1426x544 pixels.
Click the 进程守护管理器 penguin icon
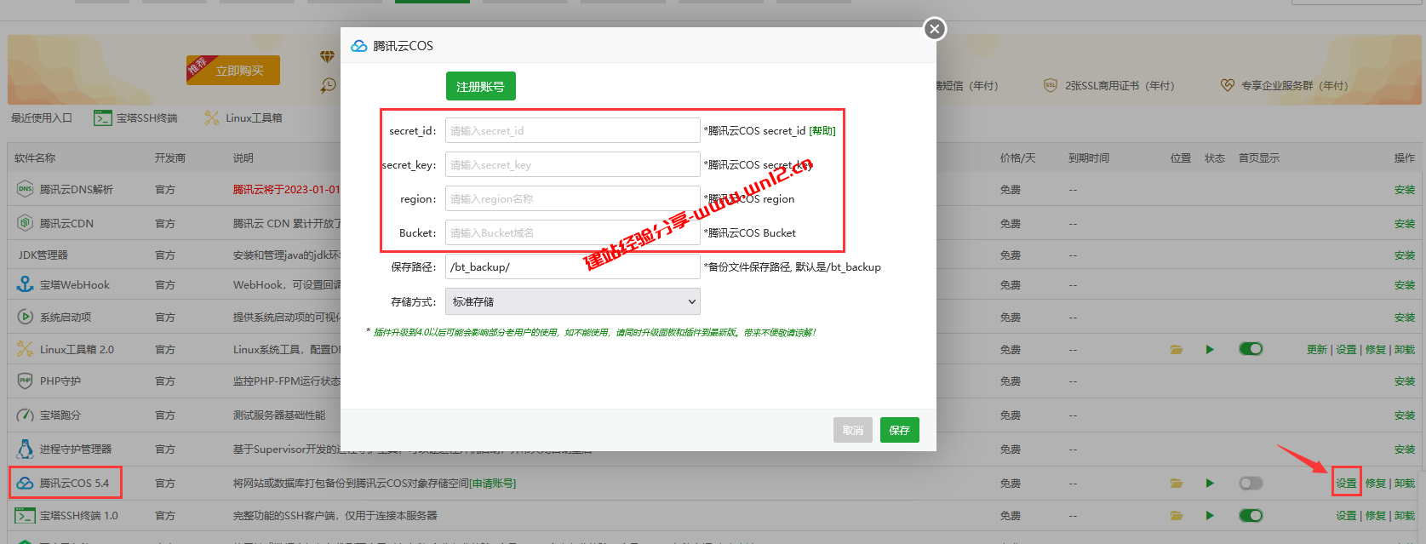pos(25,449)
